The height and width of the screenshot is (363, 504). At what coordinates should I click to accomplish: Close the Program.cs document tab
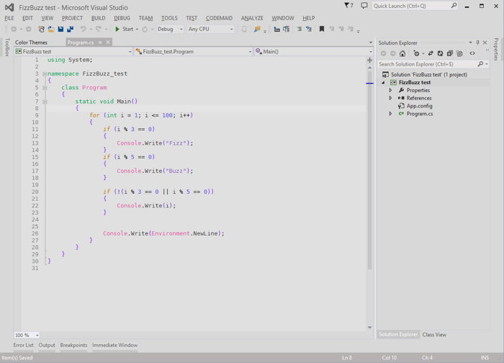click(108, 42)
